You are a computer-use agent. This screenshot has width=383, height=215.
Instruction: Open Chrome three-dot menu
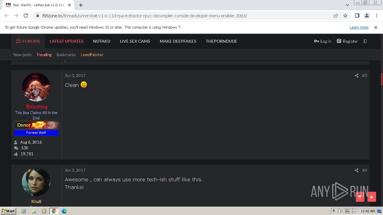[376, 16]
